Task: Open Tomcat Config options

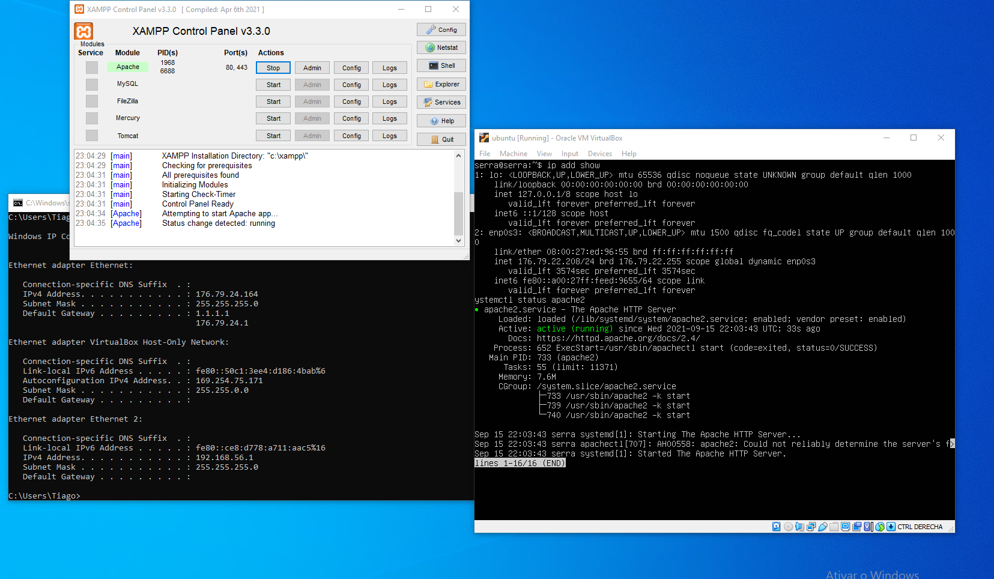Action: (351, 136)
